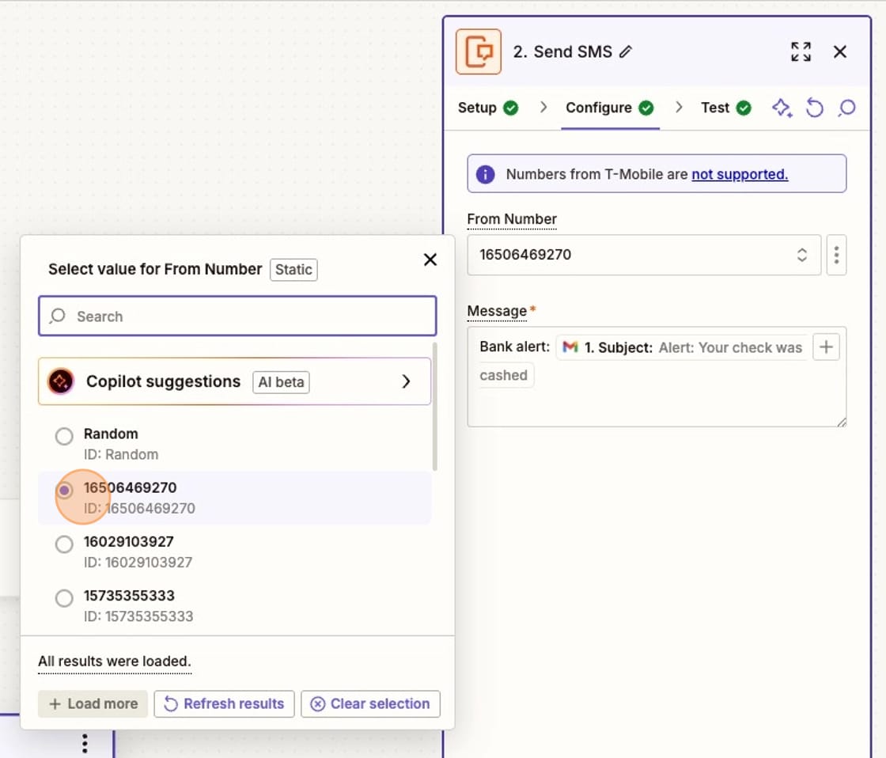The image size is (886, 758).
Task: Open search using the magnifier icon in header
Action: 846,108
